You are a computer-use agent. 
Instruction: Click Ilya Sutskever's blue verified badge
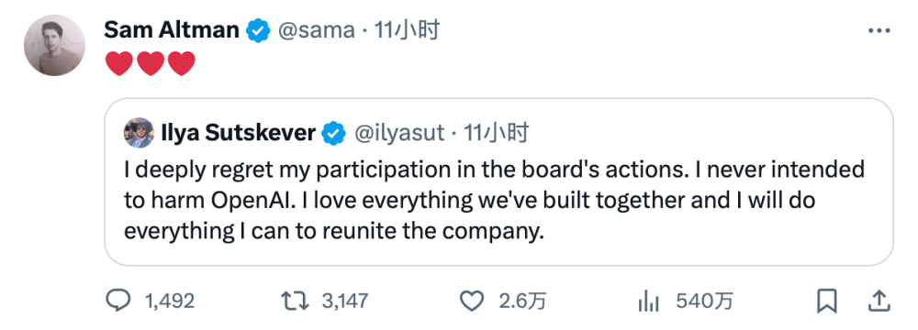click(334, 134)
